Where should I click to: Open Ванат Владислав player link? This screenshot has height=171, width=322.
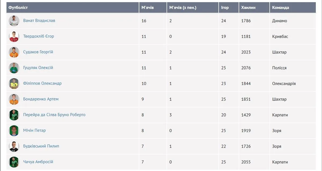tap(39, 20)
